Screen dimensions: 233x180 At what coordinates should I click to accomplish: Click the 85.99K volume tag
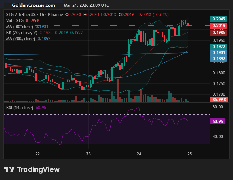(x=219, y=99)
